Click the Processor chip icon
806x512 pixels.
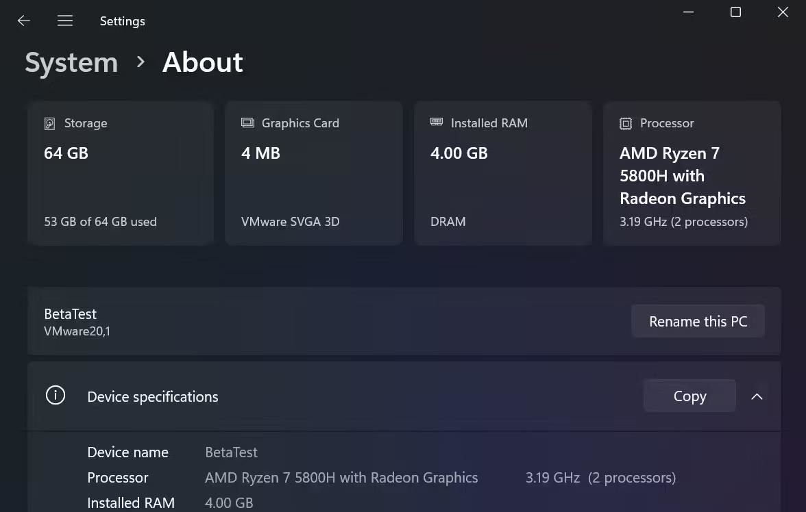pos(625,123)
